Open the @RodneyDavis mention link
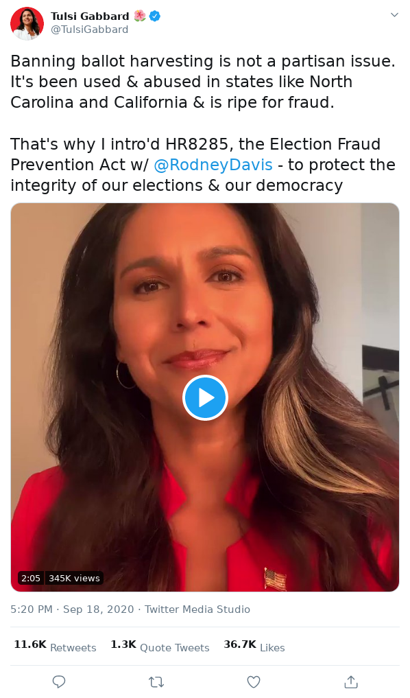Screen dimensions: 410x698 [213, 165]
